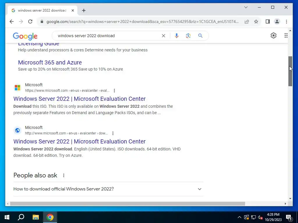Open People also ask options menu
The height and width of the screenshot is (223, 298).
click(x=64, y=175)
